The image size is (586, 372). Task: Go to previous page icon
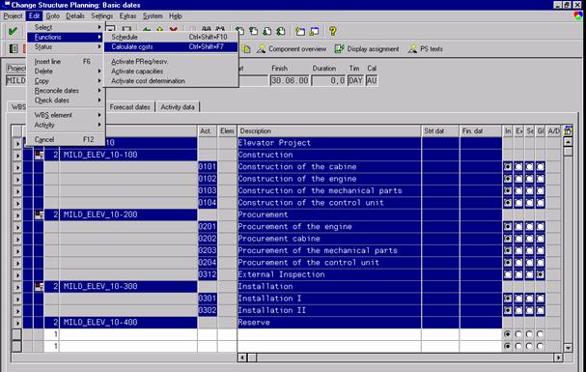(254, 32)
